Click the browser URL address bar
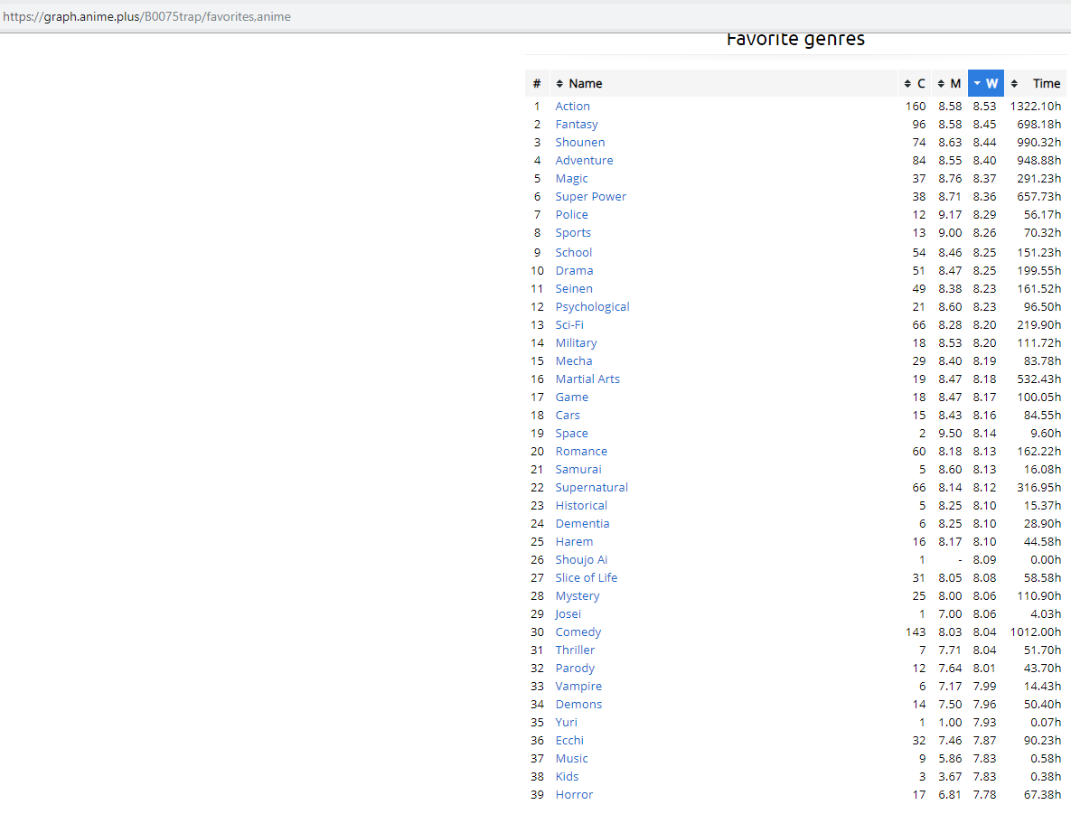1071x814 pixels. coord(535,16)
